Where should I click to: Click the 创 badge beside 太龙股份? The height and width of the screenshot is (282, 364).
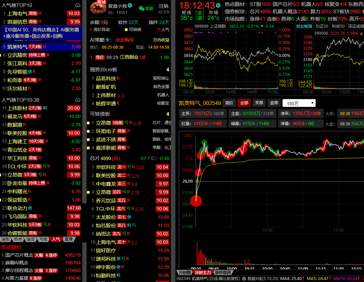pyautogui.click(x=129, y=217)
